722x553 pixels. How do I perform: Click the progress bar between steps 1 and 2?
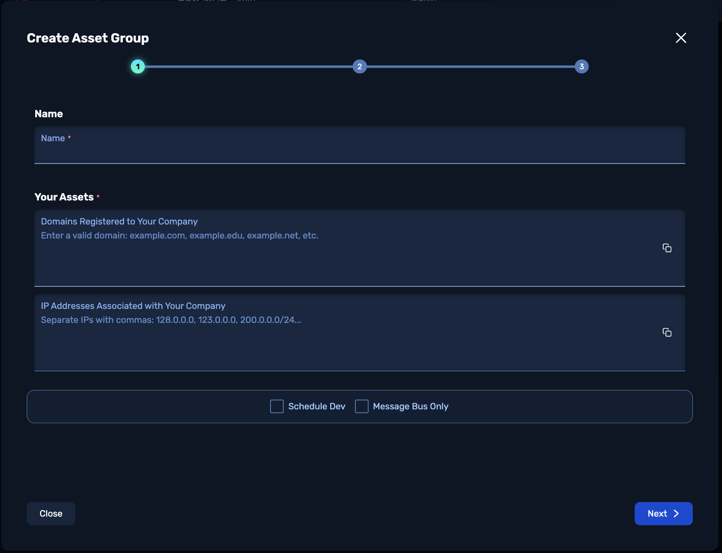coord(248,66)
